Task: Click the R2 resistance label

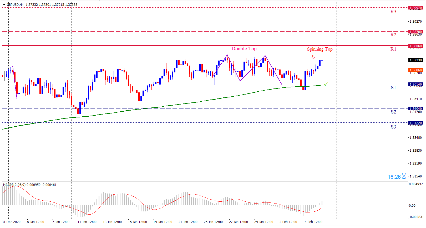Action: click(x=393, y=35)
